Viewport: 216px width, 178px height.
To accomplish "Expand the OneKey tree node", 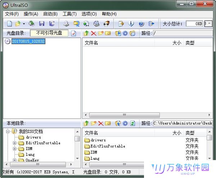I will pos(15,160).
